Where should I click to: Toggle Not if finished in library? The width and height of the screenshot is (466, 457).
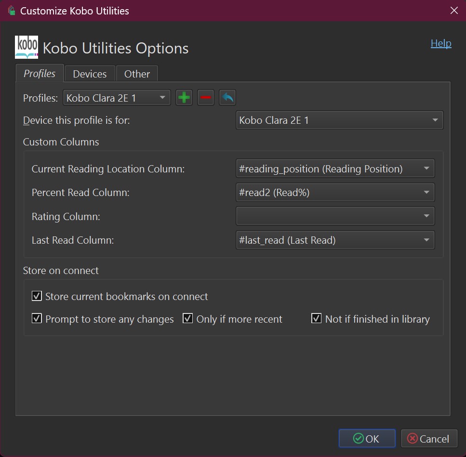(x=317, y=319)
